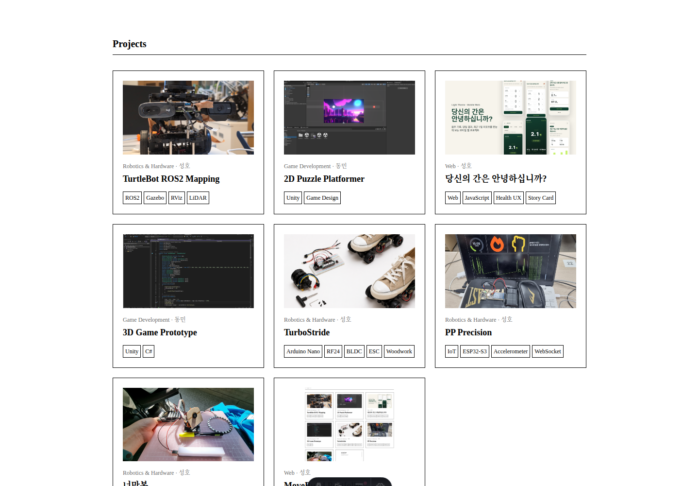699x486 pixels.
Task: Click 'Web · 성호' above the liver project title
Action: (x=458, y=166)
